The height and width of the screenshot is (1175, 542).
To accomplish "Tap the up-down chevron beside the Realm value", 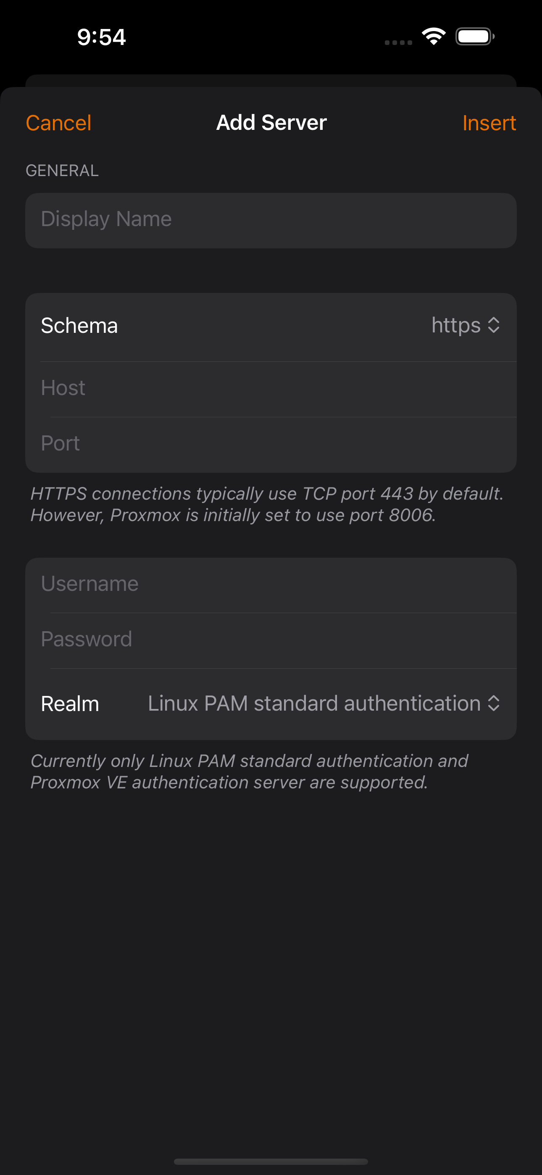I will (x=494, y=703).
